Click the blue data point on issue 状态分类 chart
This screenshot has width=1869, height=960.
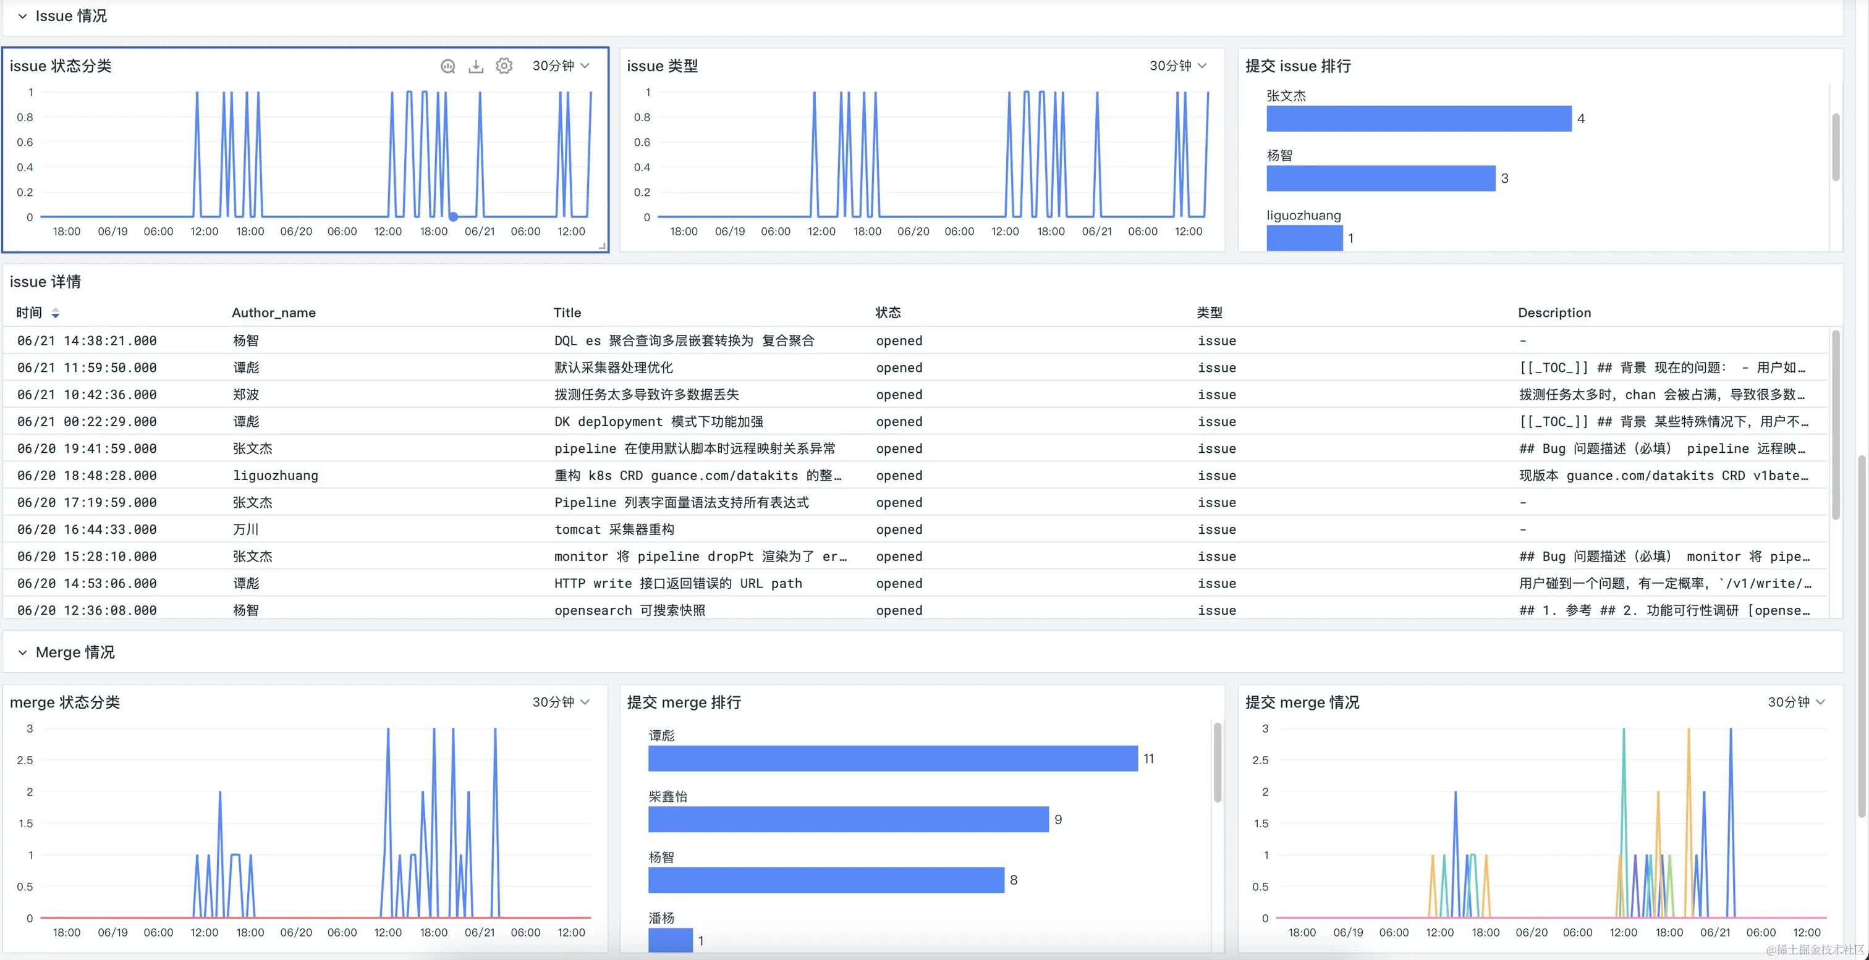coord(454,216)
